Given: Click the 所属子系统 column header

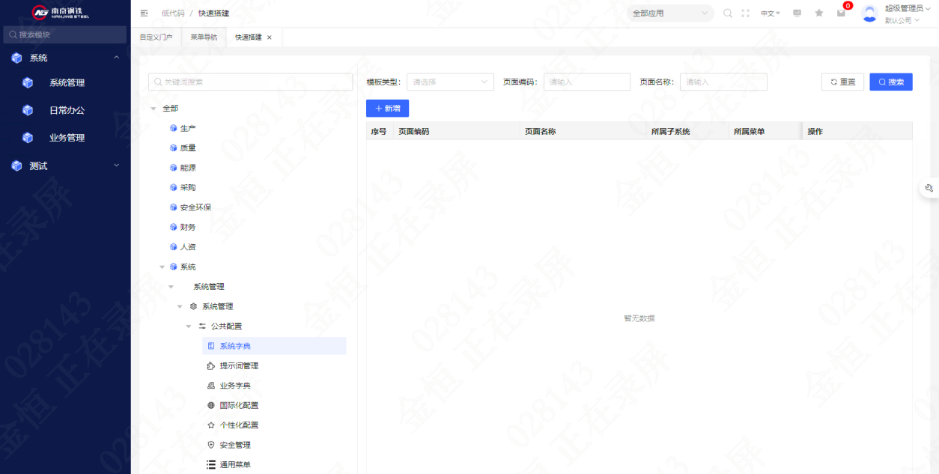Looking at the screenshot, I should pos(670,131).
